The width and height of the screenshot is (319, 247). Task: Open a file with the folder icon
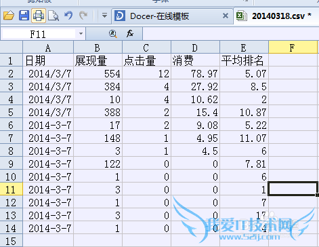[9, 16]
